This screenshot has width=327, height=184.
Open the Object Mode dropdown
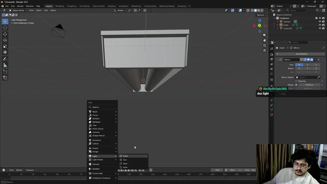18,10
